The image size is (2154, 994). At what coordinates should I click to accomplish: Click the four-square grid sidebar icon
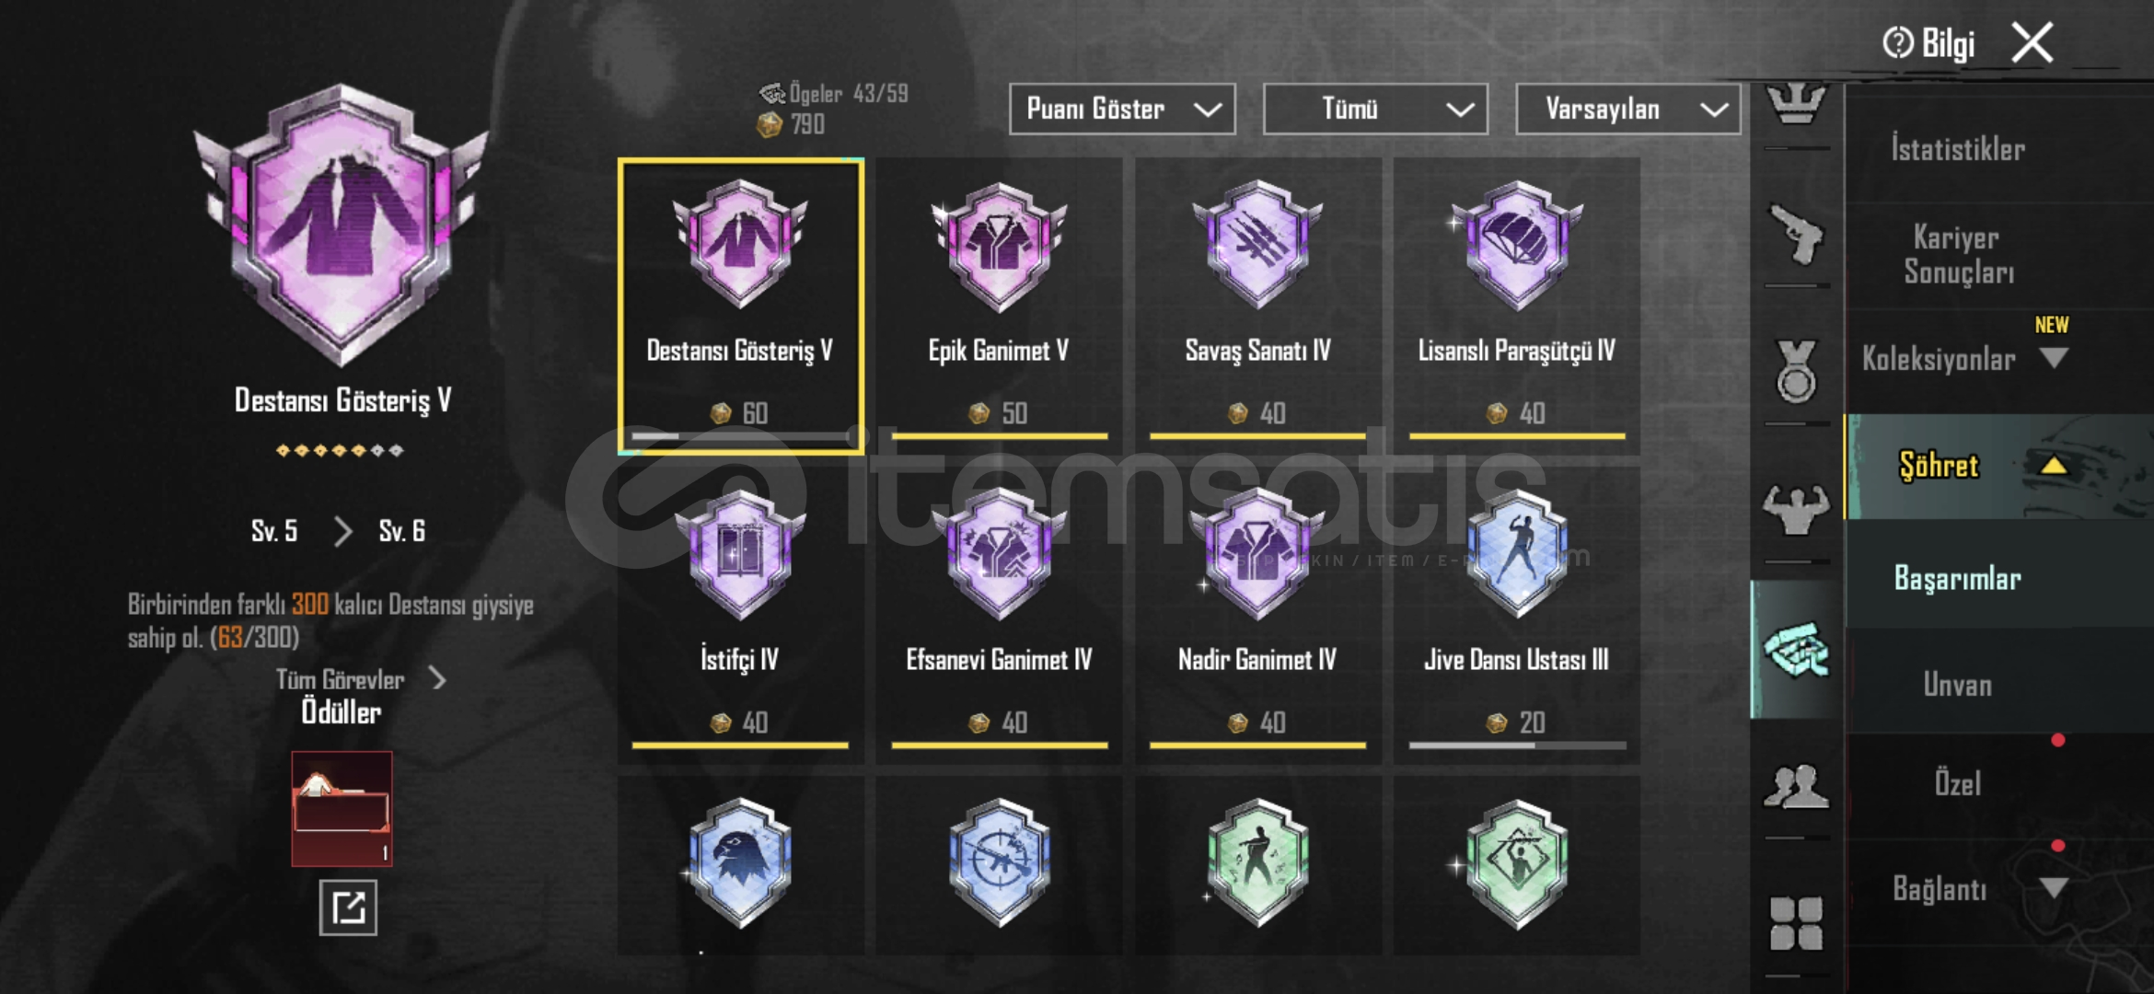coord(1796,923)
